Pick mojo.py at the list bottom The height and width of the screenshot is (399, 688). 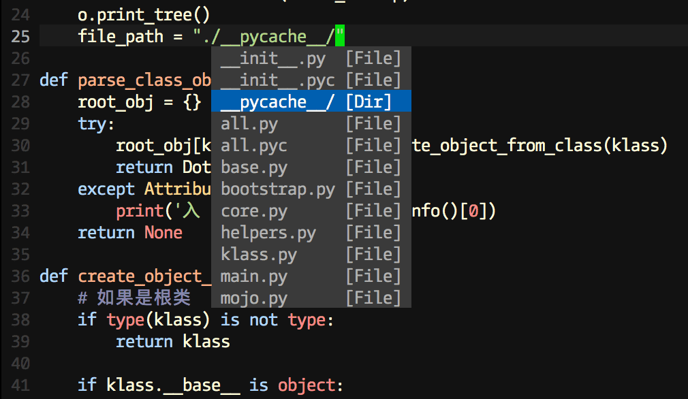(254, 298)
